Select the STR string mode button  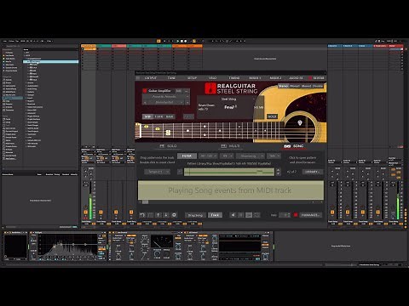pos(147,116)
